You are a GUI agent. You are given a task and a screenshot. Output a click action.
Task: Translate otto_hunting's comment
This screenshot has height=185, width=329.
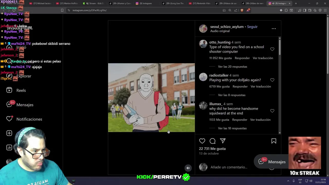pos(263,58)
